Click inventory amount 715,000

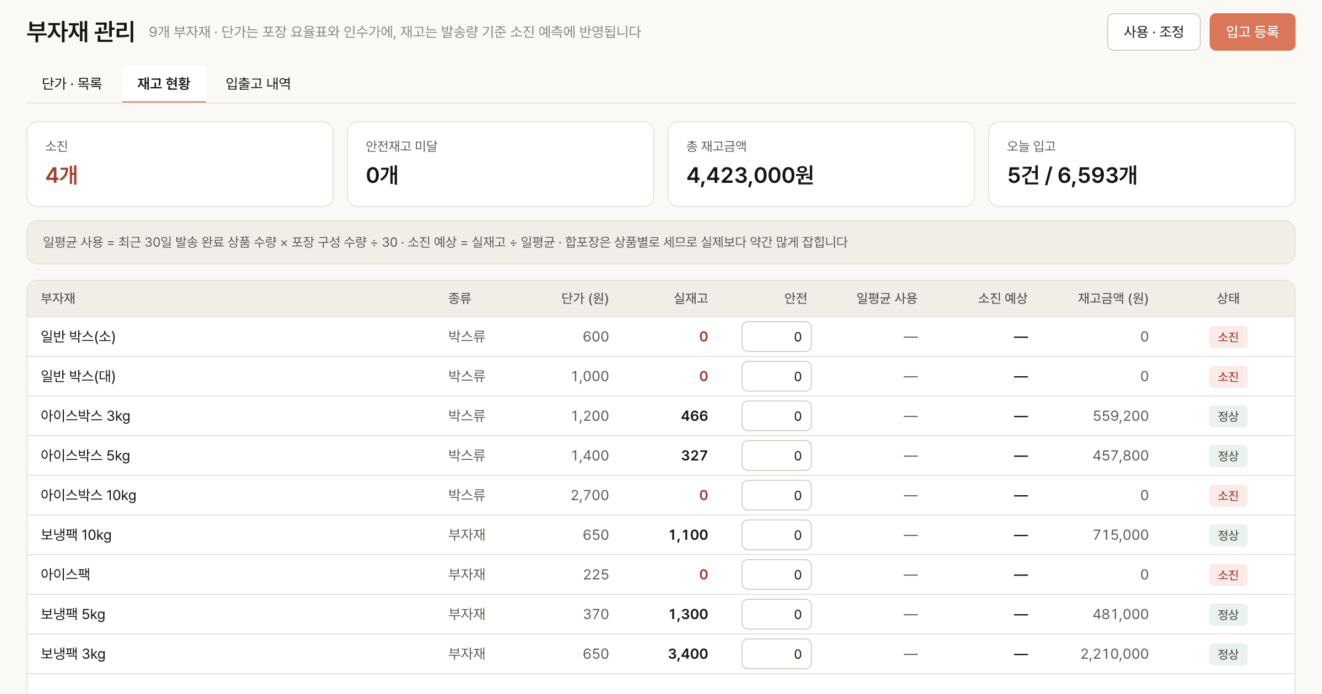click(1120, 535)
